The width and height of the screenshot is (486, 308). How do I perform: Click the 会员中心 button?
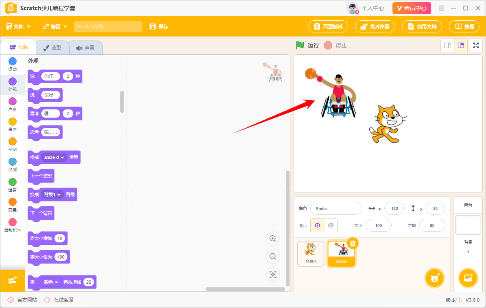[412, 8]
